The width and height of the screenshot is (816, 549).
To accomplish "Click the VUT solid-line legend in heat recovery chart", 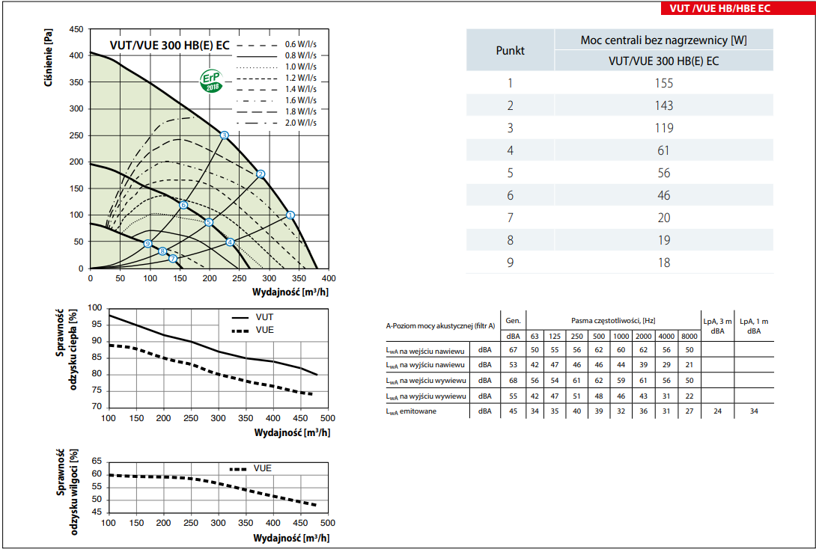I will (253, 317).
